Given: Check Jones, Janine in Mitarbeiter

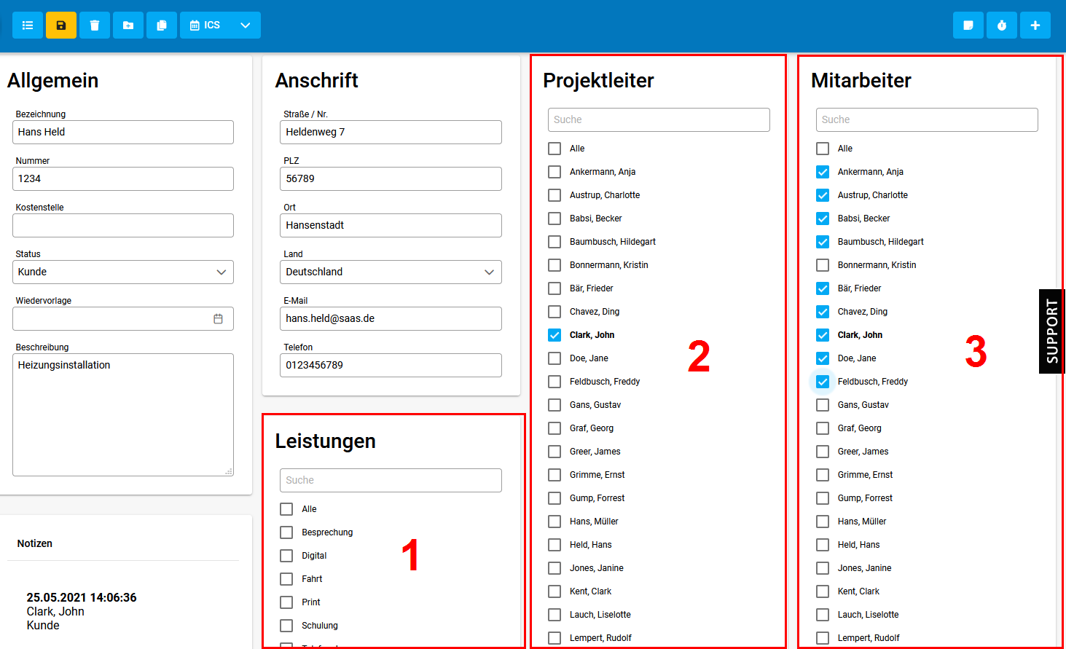Looking at the screenshot, I should click(823, 568).
